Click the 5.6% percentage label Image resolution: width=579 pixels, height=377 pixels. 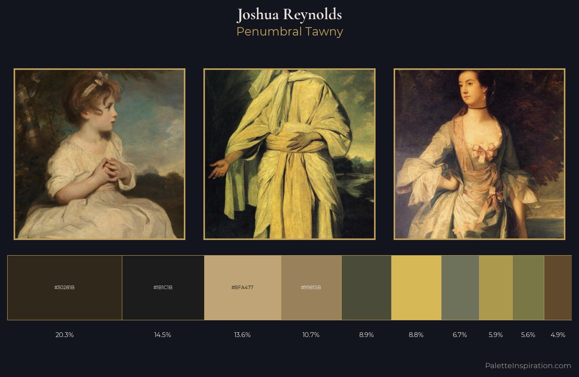point(528,335)
